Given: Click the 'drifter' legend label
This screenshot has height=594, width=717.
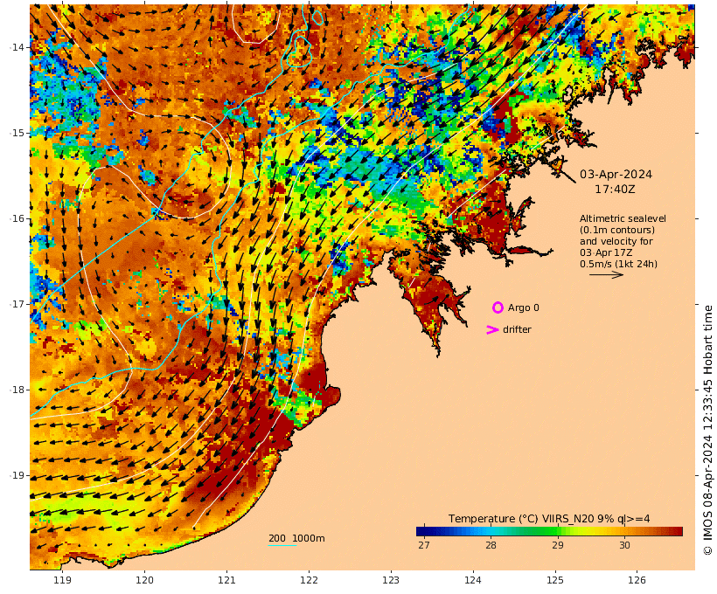Looking at the screenshot, I should point(517,329).
